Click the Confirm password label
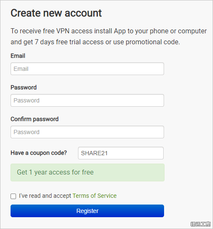Screen dimensions: 213x229 35,119
